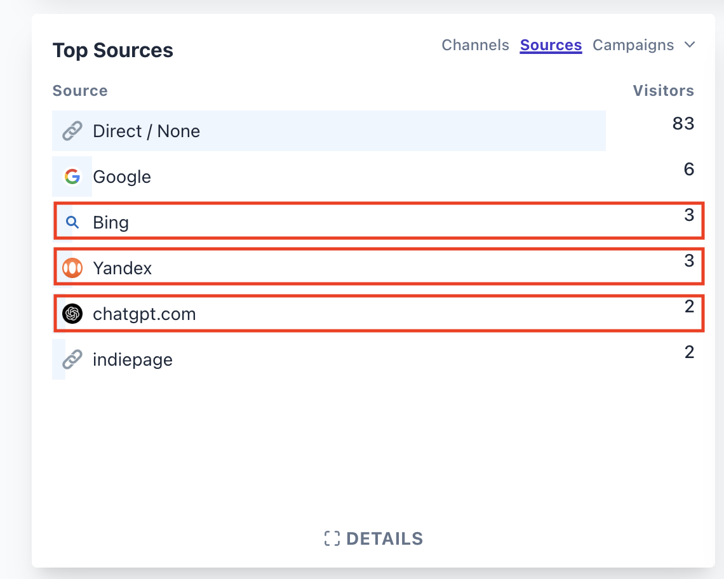
Task: Click the chatgpt.com logo icon
Action: 72,314
